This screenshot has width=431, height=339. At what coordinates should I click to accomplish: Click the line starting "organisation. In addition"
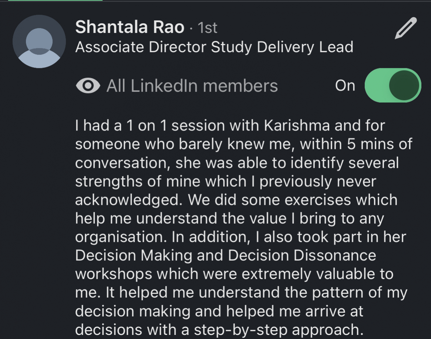240,237
